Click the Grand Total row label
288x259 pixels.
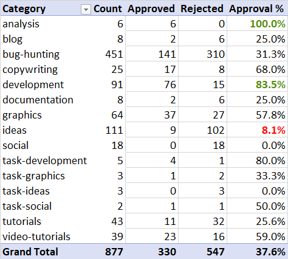click(30, 252)
